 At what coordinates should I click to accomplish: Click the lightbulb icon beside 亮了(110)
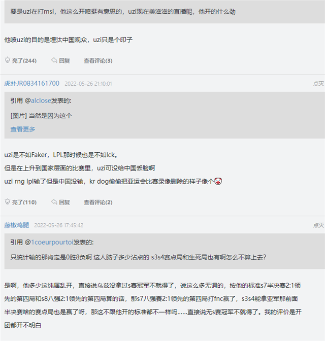(x=7, y=202)
